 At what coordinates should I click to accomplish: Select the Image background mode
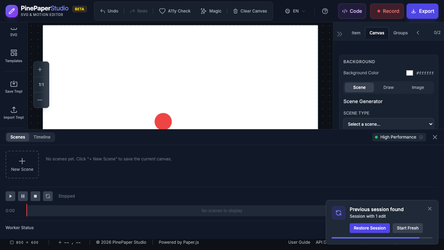tap(418, 87)
